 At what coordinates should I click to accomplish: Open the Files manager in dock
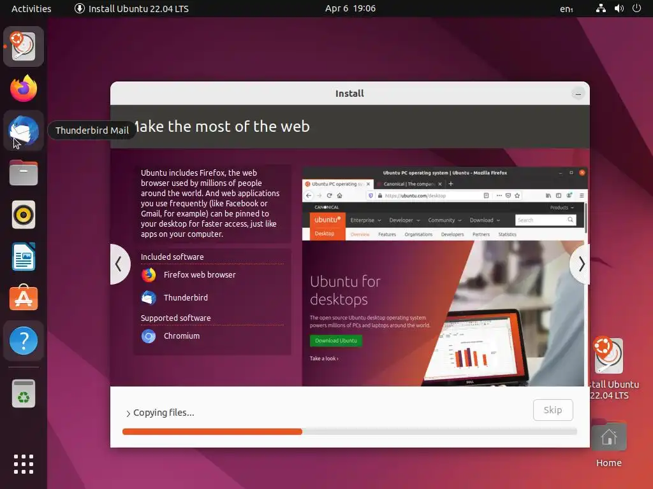click(x=24, y=173)
